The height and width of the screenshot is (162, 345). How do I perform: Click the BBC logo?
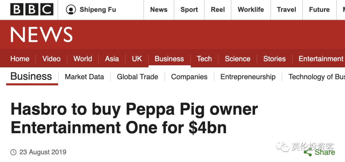click(x=32, y=10)
